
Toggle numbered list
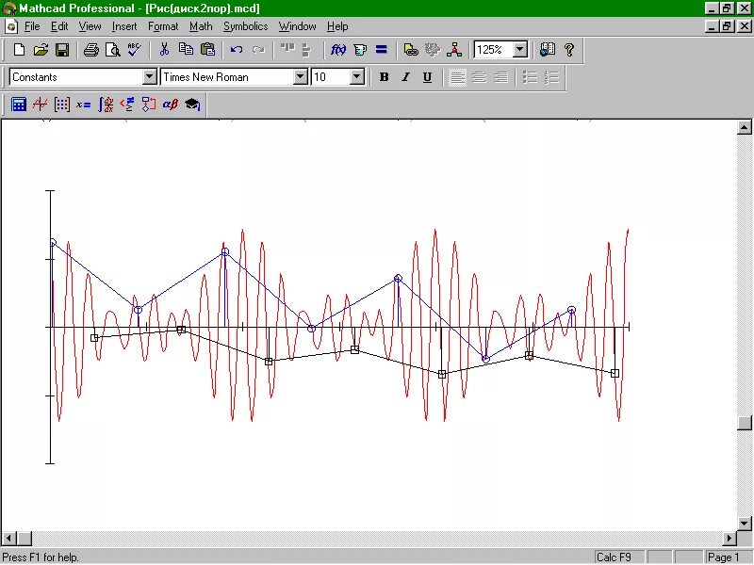[x=551, y=77]
